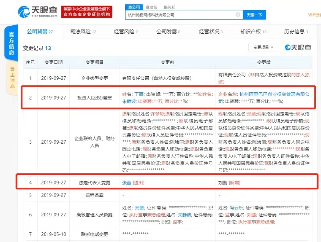The width and height of the screenshot is (321, 242).
Task: Open the 历史信息 tab
Action: click(x=296, y=32)
